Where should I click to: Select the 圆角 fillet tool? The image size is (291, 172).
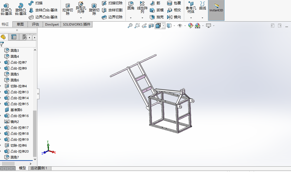tap(131, 6)
